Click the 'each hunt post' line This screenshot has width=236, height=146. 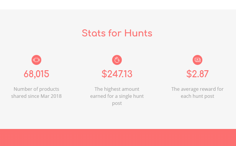(197, 96)
